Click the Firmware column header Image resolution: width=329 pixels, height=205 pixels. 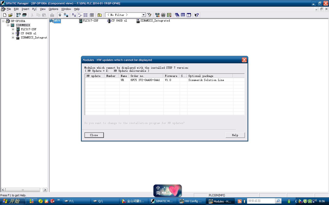pos(171,76)
